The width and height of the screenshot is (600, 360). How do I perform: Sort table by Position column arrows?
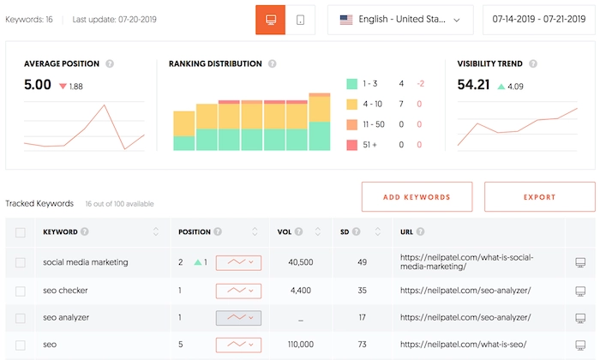tap(254, 231)
